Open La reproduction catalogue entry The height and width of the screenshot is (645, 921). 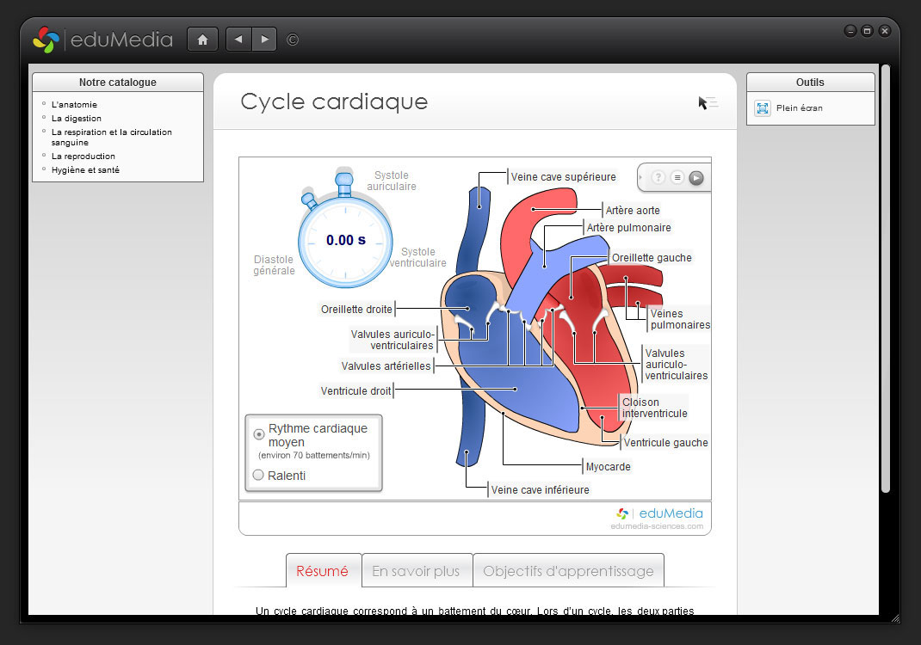tap(83, 157)
